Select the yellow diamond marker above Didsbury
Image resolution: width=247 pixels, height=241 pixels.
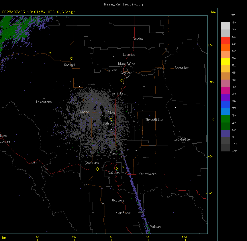tap(111, 119)
